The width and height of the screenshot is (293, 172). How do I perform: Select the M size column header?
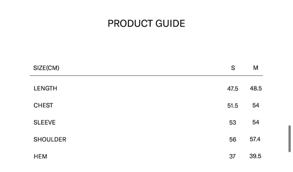pyautogui.click(x=256, y=68)
